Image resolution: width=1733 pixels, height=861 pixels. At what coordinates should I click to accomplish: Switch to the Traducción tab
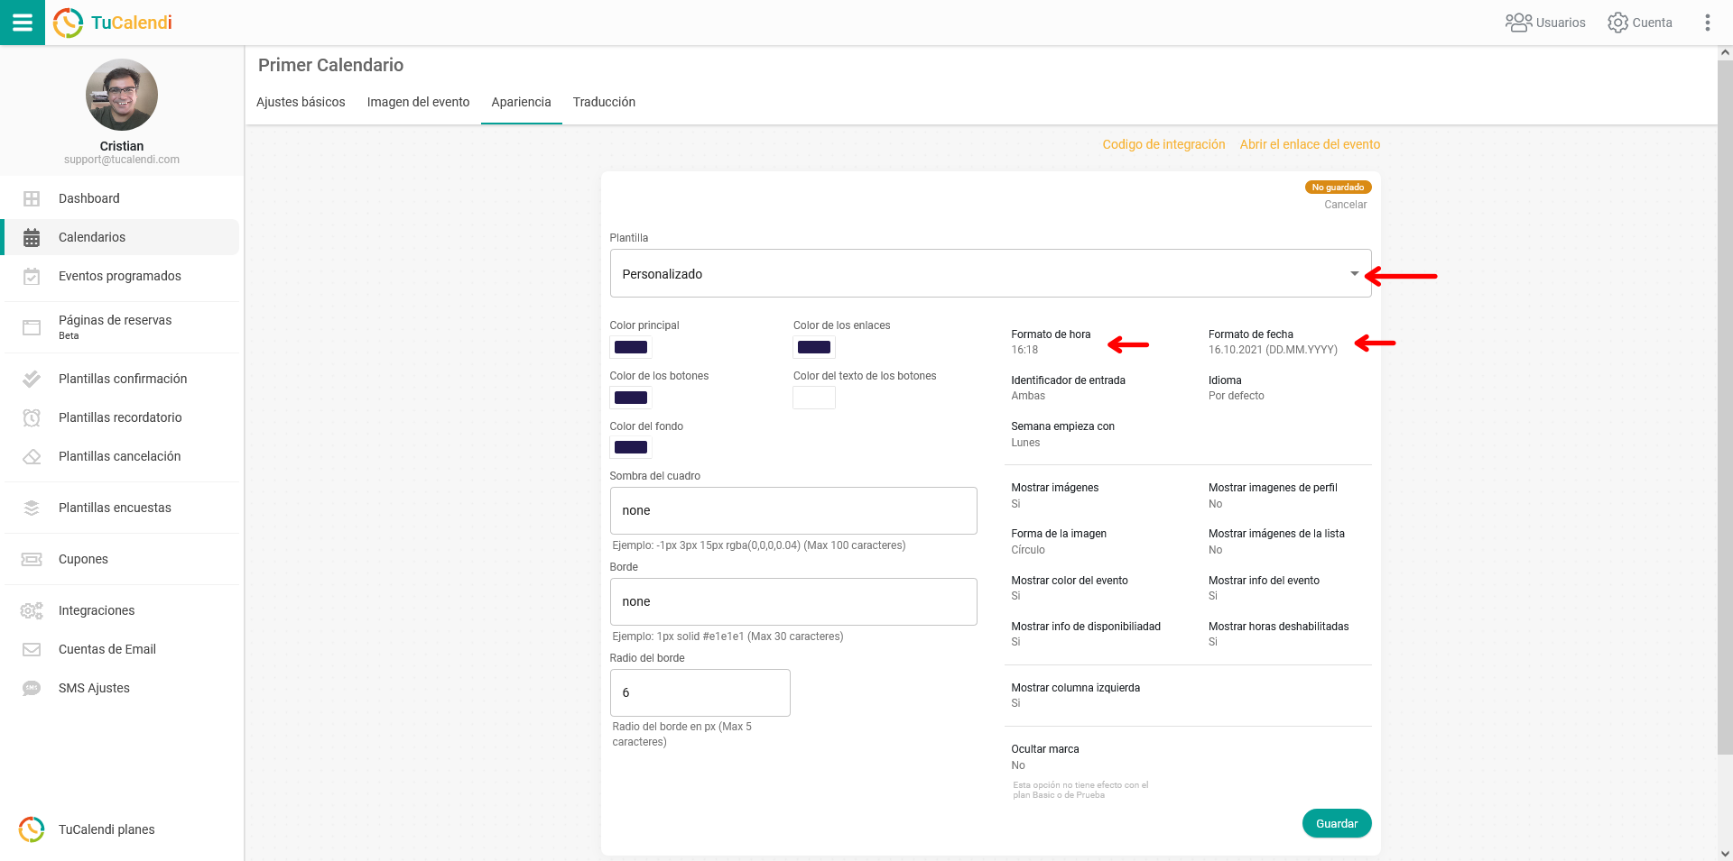tap(604, 102)
